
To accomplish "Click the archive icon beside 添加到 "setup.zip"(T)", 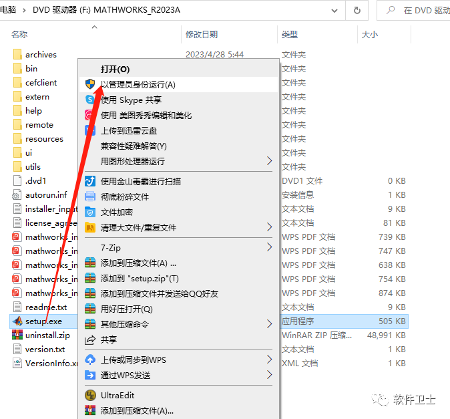I will (x=90, y=278).
